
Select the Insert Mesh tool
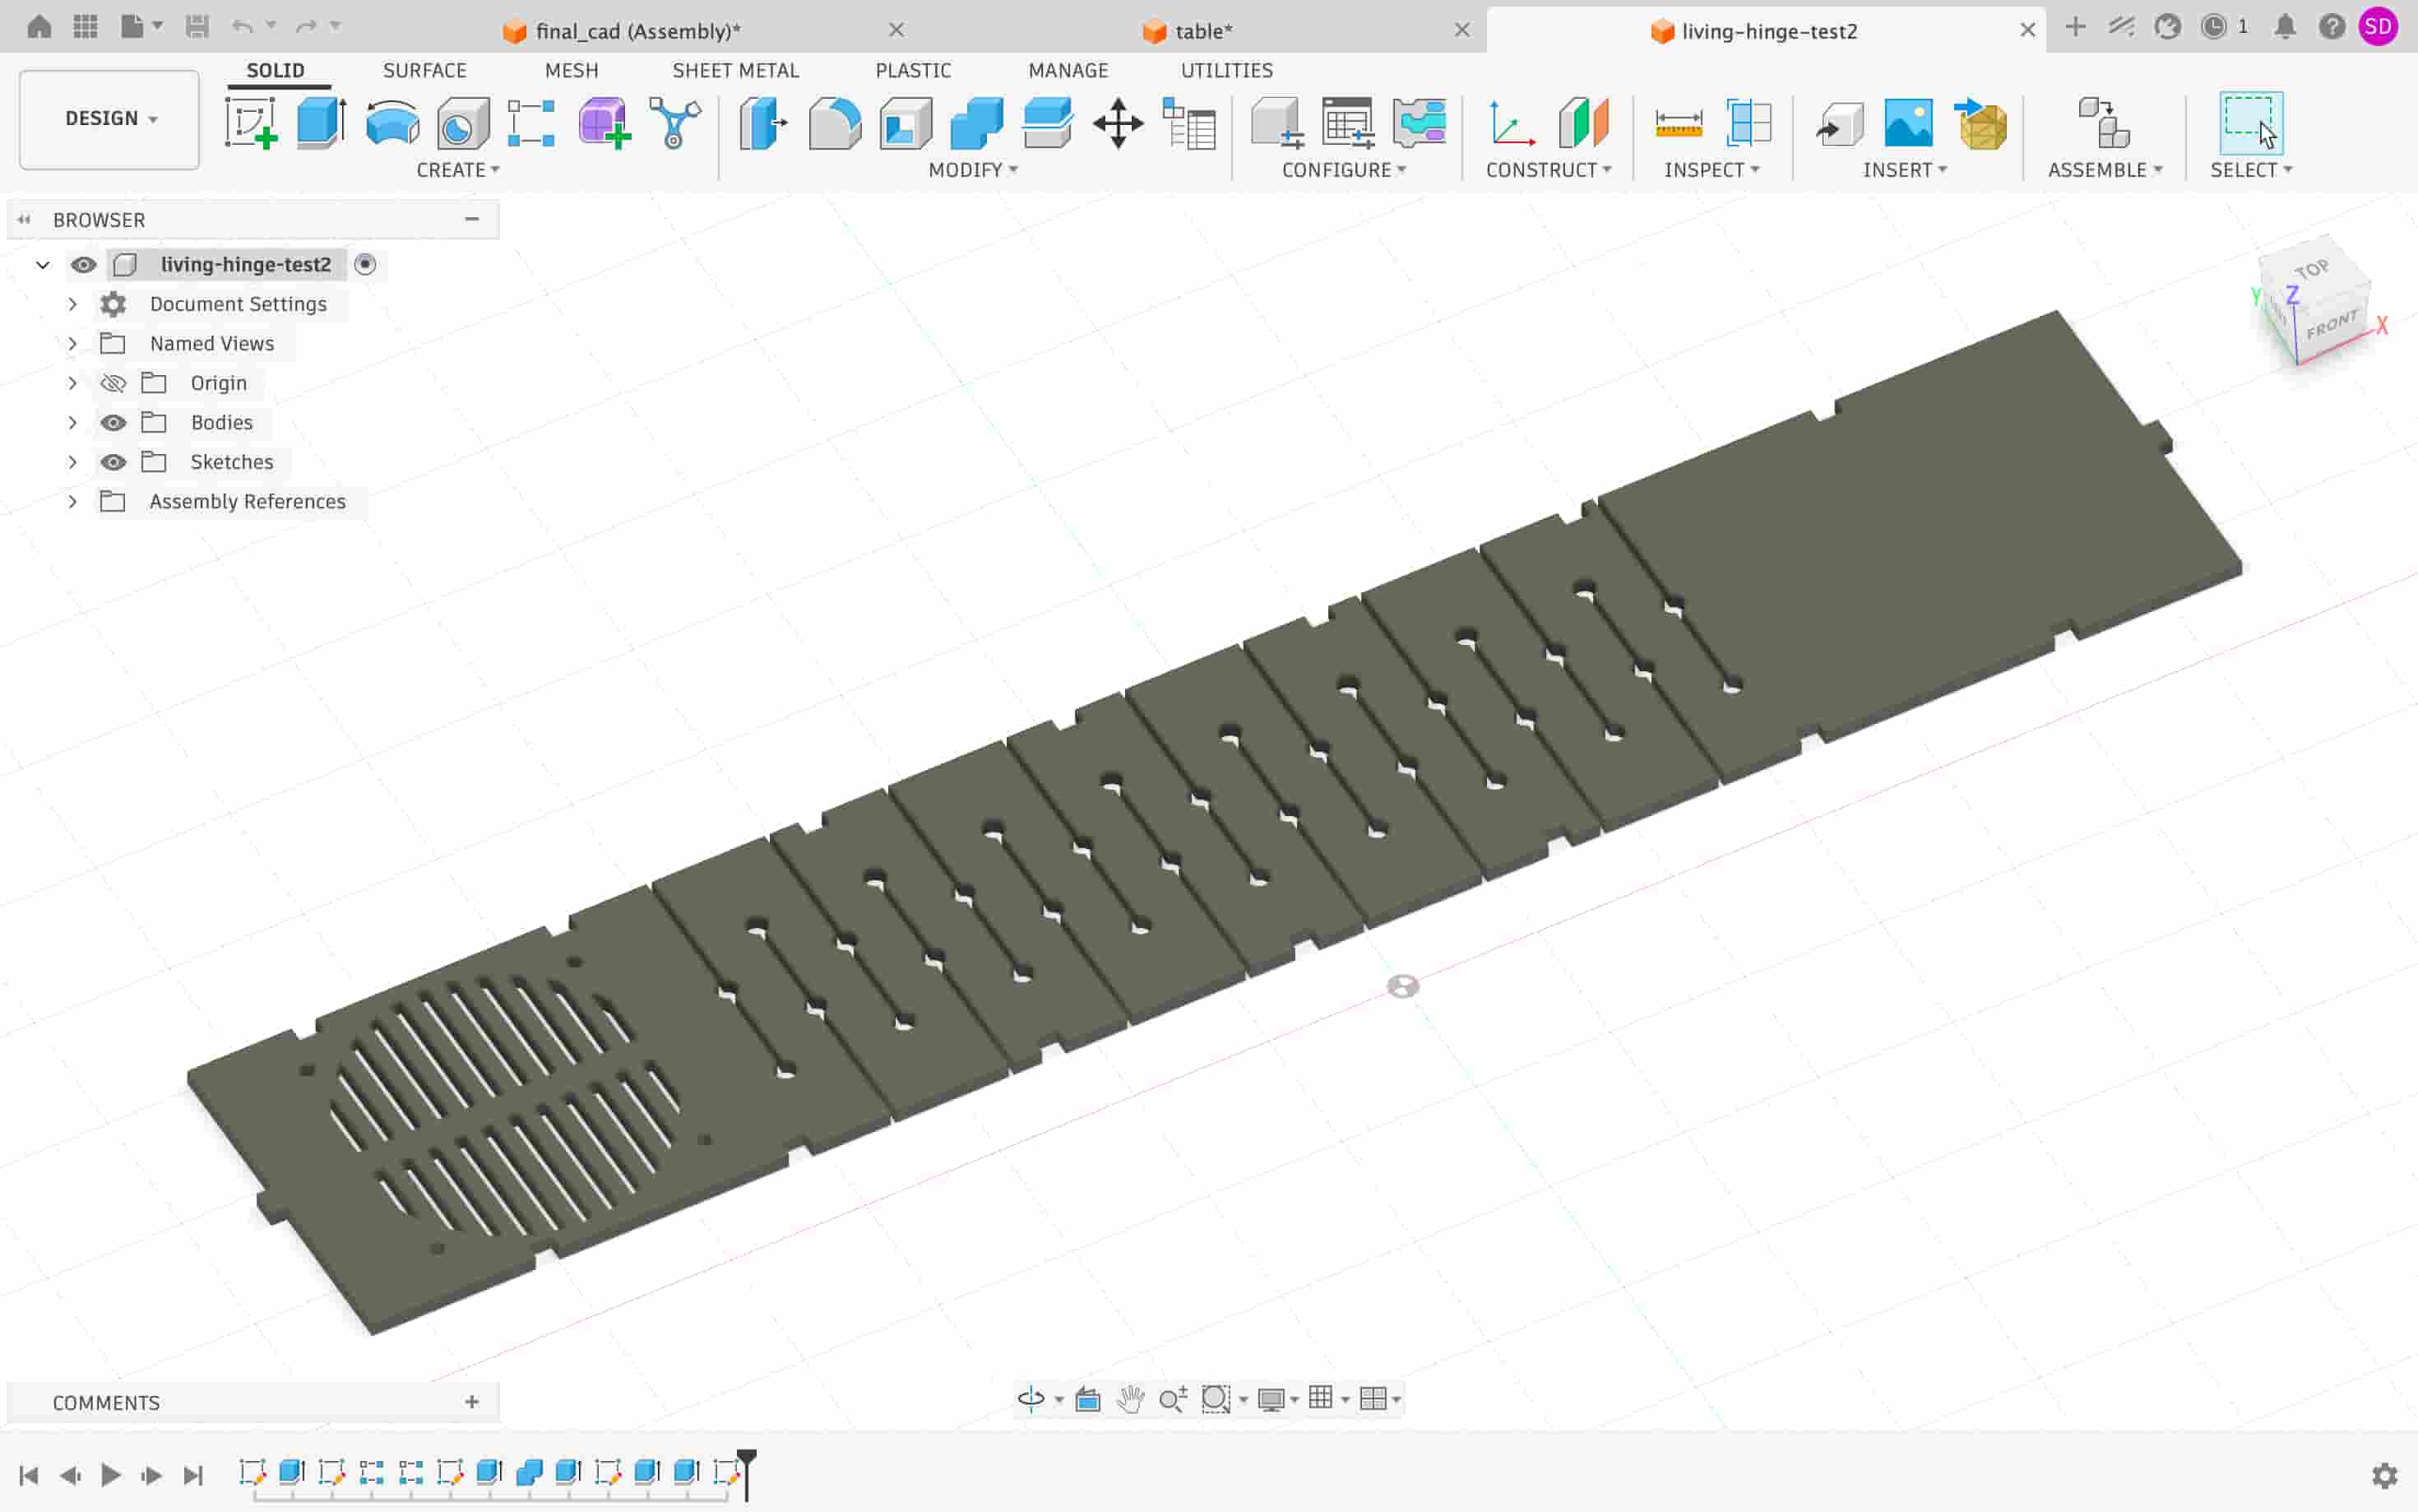(x=1980, y=123)
